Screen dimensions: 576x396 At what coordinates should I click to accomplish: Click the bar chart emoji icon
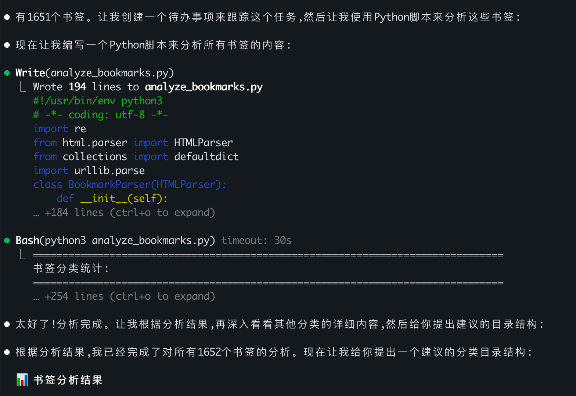22,380
